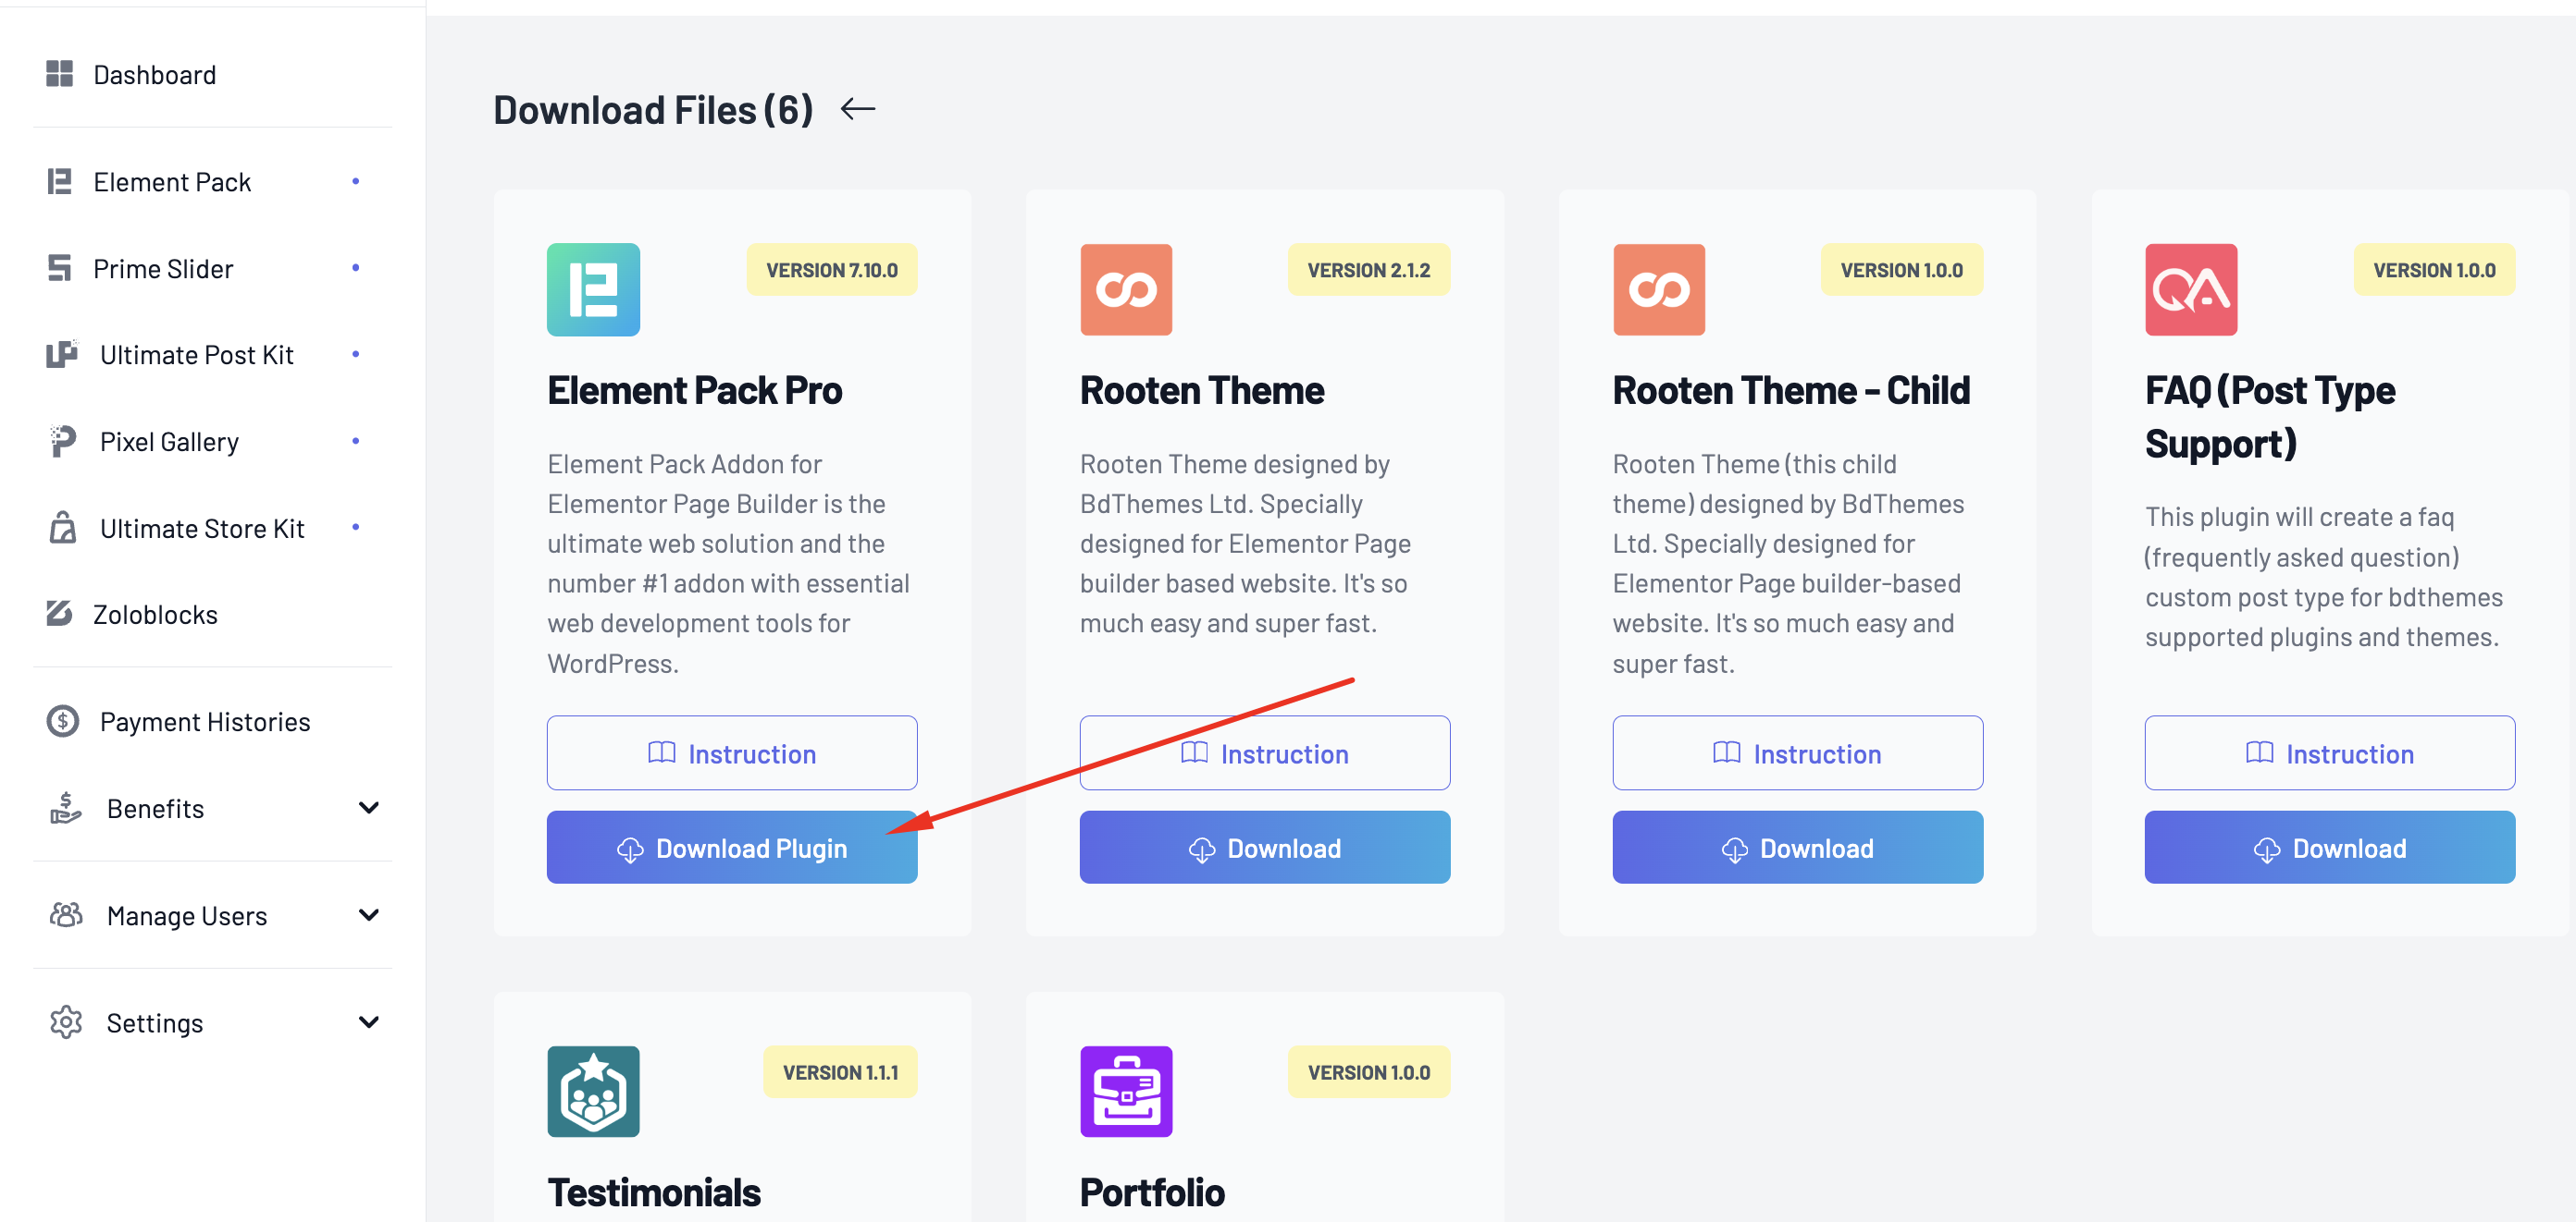Open Instruction for Rooten Theme

pos(1264,753)
